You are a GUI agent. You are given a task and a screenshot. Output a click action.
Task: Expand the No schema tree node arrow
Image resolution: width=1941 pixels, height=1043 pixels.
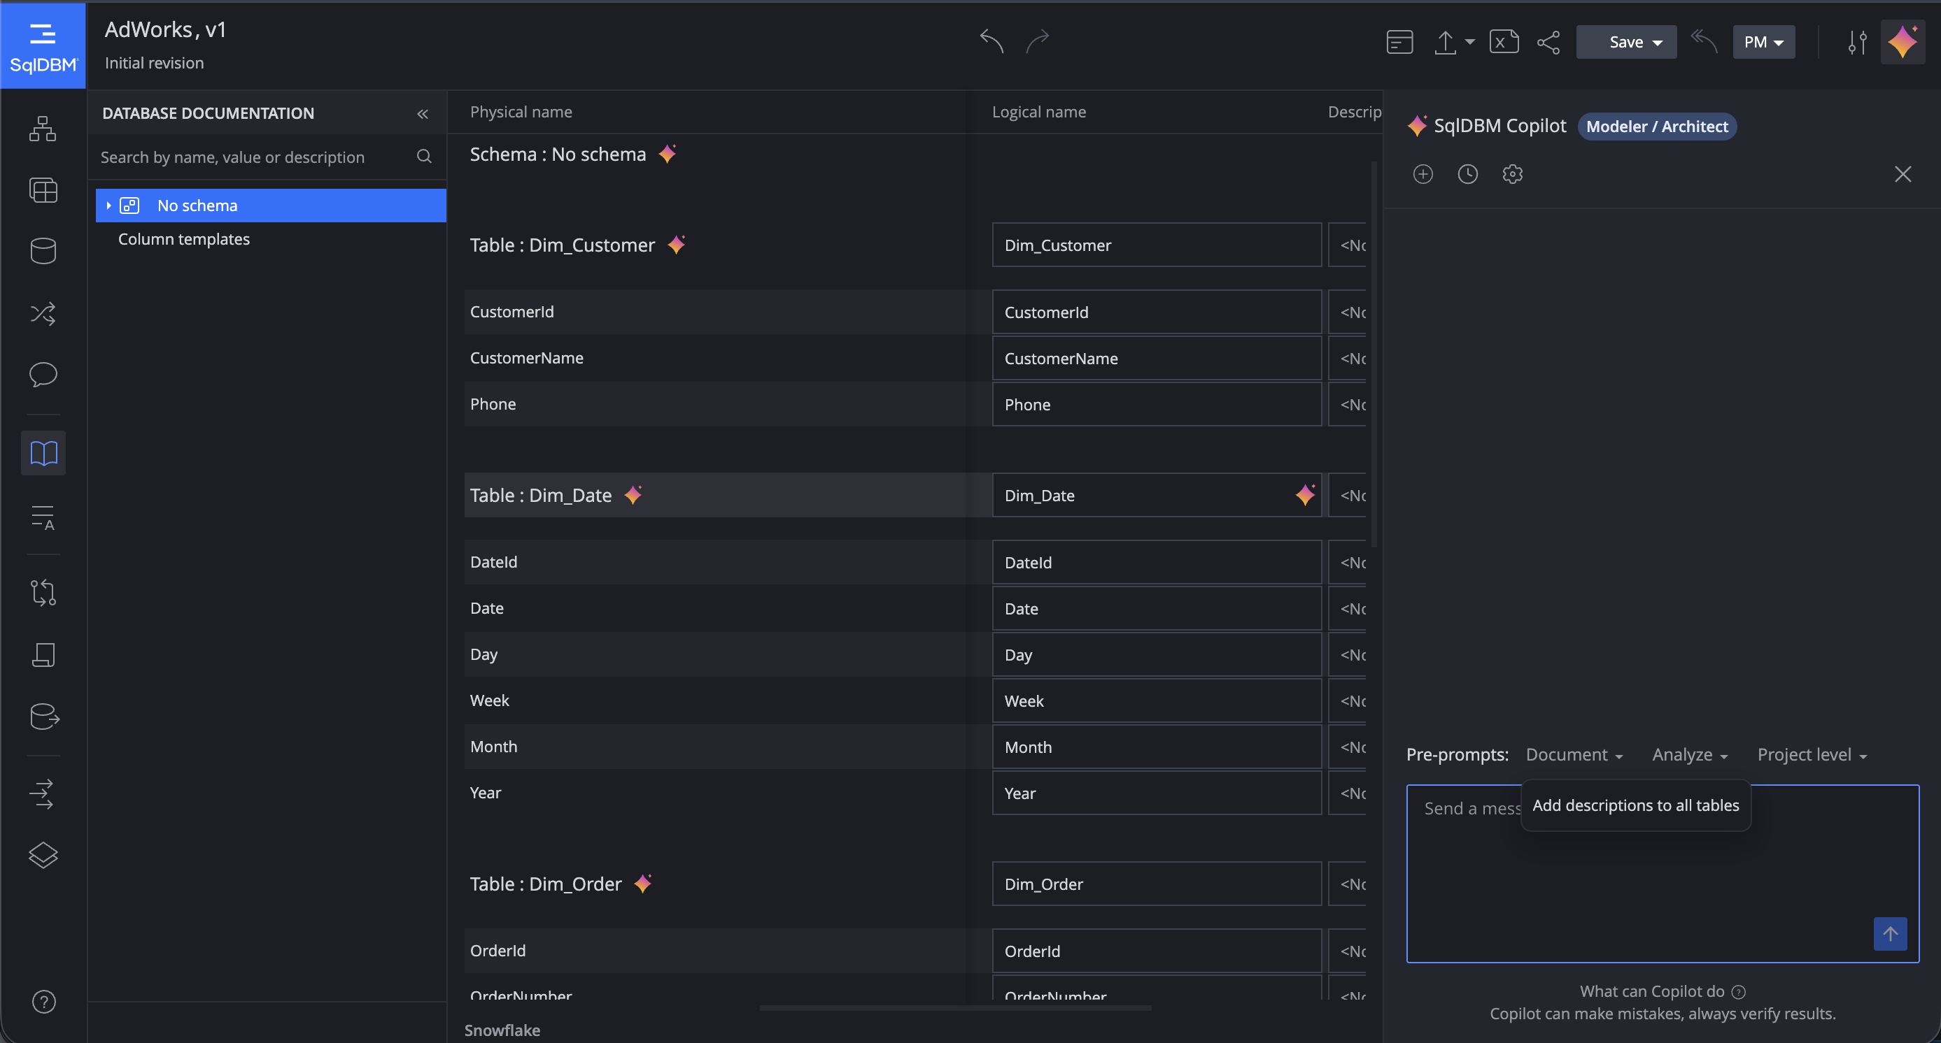click(x=108, y=206)
